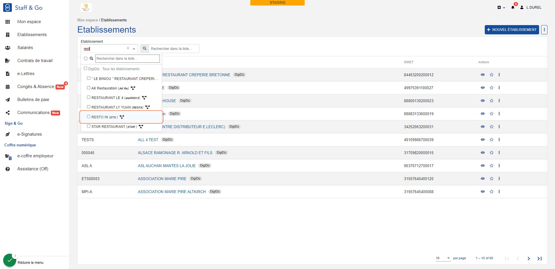This screenshot has width=555, height=269.
Task: Jump to the last page
Action: click(x=539, y=259)
